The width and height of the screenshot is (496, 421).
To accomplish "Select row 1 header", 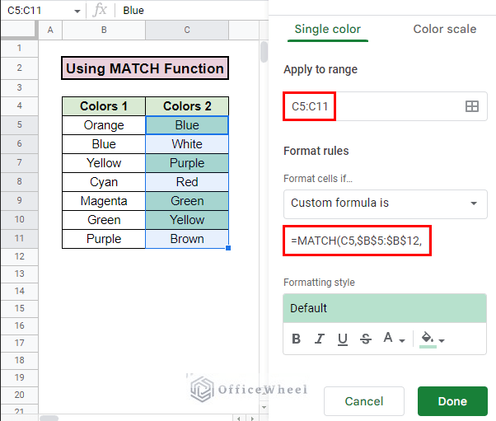I will (19, 48).
